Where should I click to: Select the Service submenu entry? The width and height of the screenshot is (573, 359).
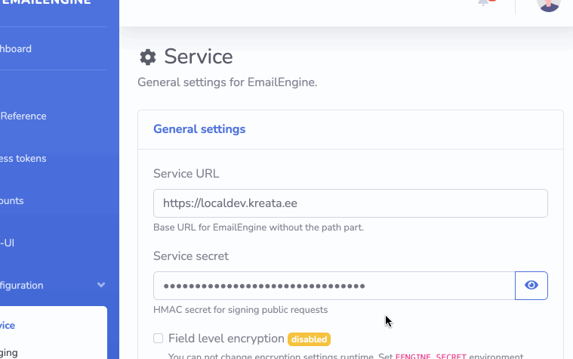click(8, 325)
